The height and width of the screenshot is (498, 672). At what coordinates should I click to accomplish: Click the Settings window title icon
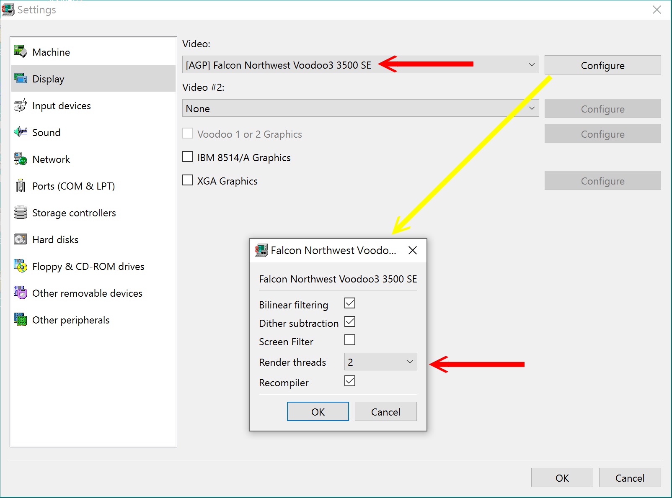pyautogui.click(x=8, y=9)
